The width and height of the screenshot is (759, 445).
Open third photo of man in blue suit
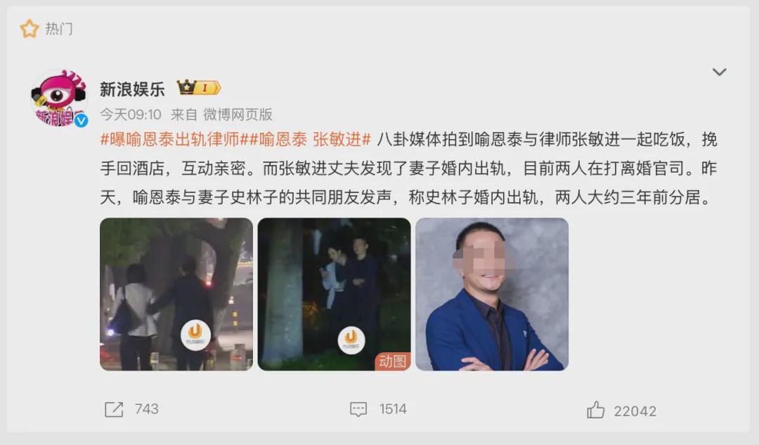tap(492, 294)
